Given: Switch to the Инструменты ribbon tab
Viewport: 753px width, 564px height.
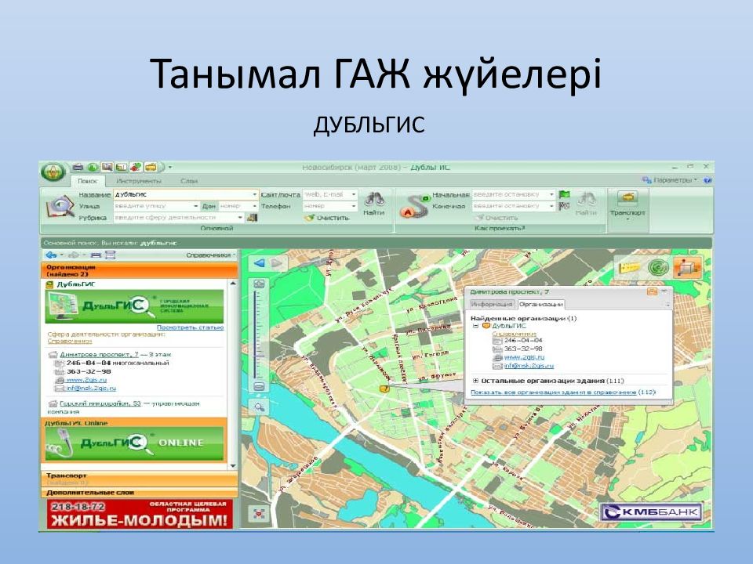Looking at the screenshot, I should pos(139,181).
